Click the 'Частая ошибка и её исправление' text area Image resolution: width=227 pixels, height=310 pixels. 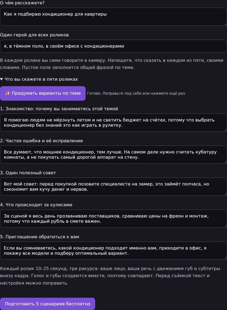[x=113, y=155]
